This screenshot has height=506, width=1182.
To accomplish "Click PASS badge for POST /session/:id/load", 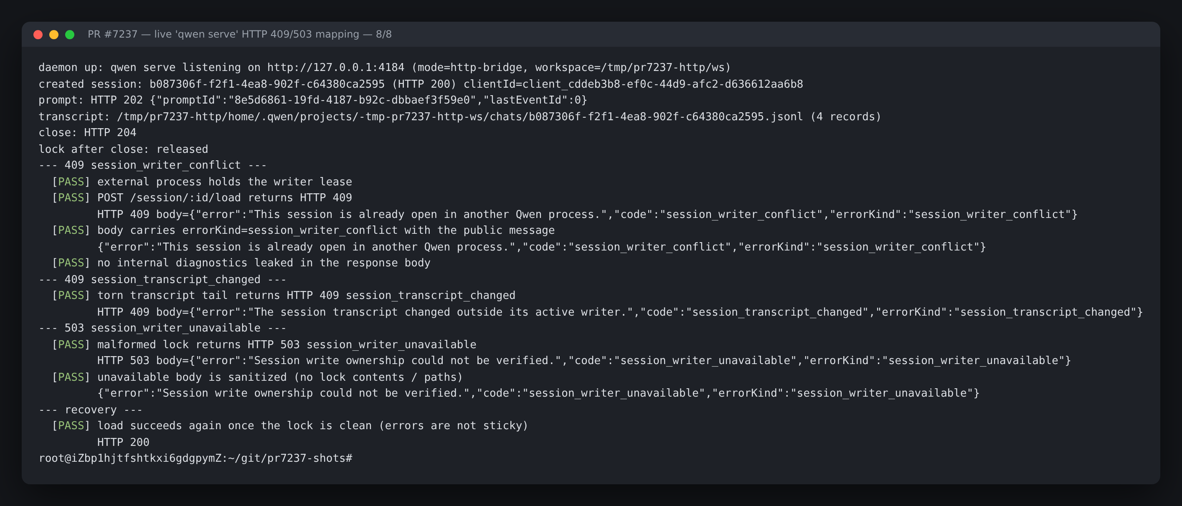I will [71, 198].
